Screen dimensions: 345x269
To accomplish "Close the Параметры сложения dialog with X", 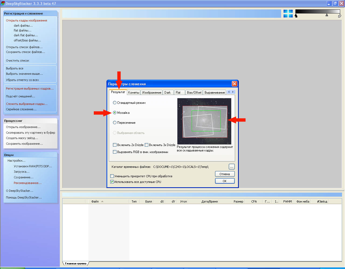I will pos(234,84).
